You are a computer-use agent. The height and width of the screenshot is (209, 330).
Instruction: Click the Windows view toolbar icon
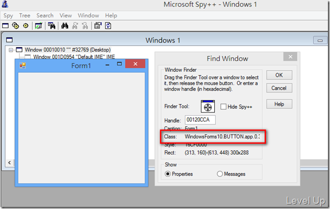[5, 26]
